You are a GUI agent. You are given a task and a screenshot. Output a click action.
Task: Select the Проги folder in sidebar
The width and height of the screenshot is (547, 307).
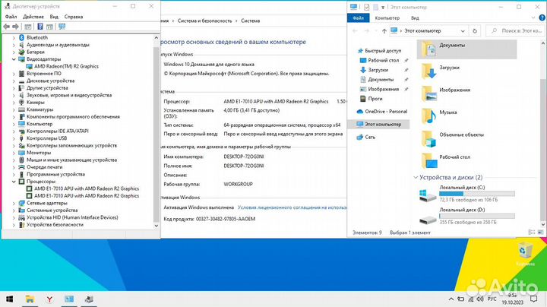coord(371,99)
